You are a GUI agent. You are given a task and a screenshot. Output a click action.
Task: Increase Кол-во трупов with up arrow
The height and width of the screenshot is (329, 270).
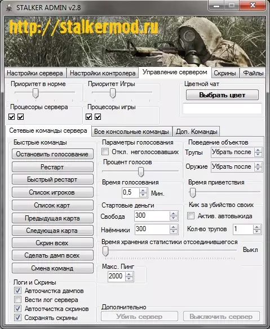click(x=256, y=227)
